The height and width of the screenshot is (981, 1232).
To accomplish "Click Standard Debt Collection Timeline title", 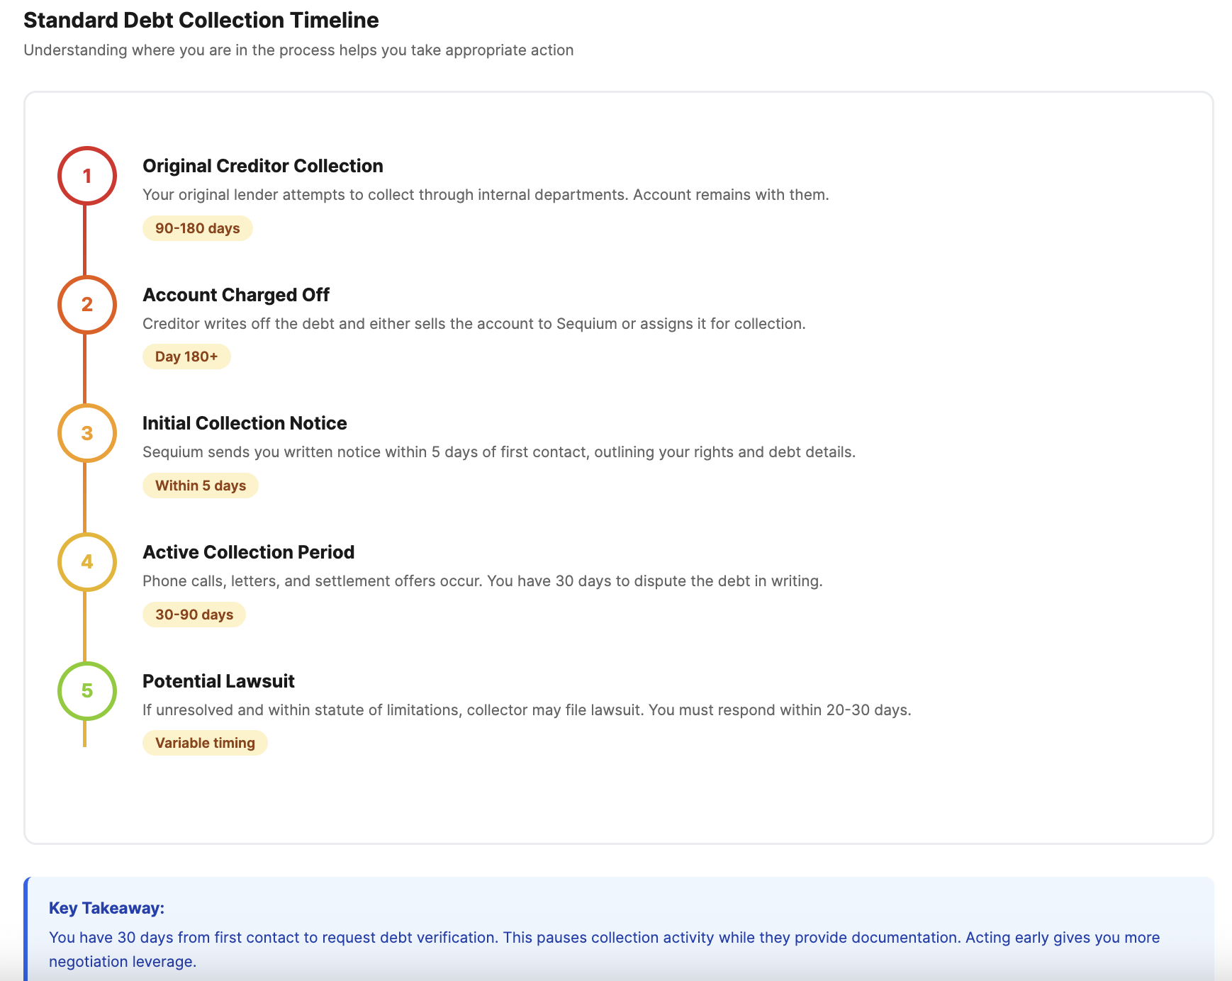I will pyautogui.click(x=201, y=21).
